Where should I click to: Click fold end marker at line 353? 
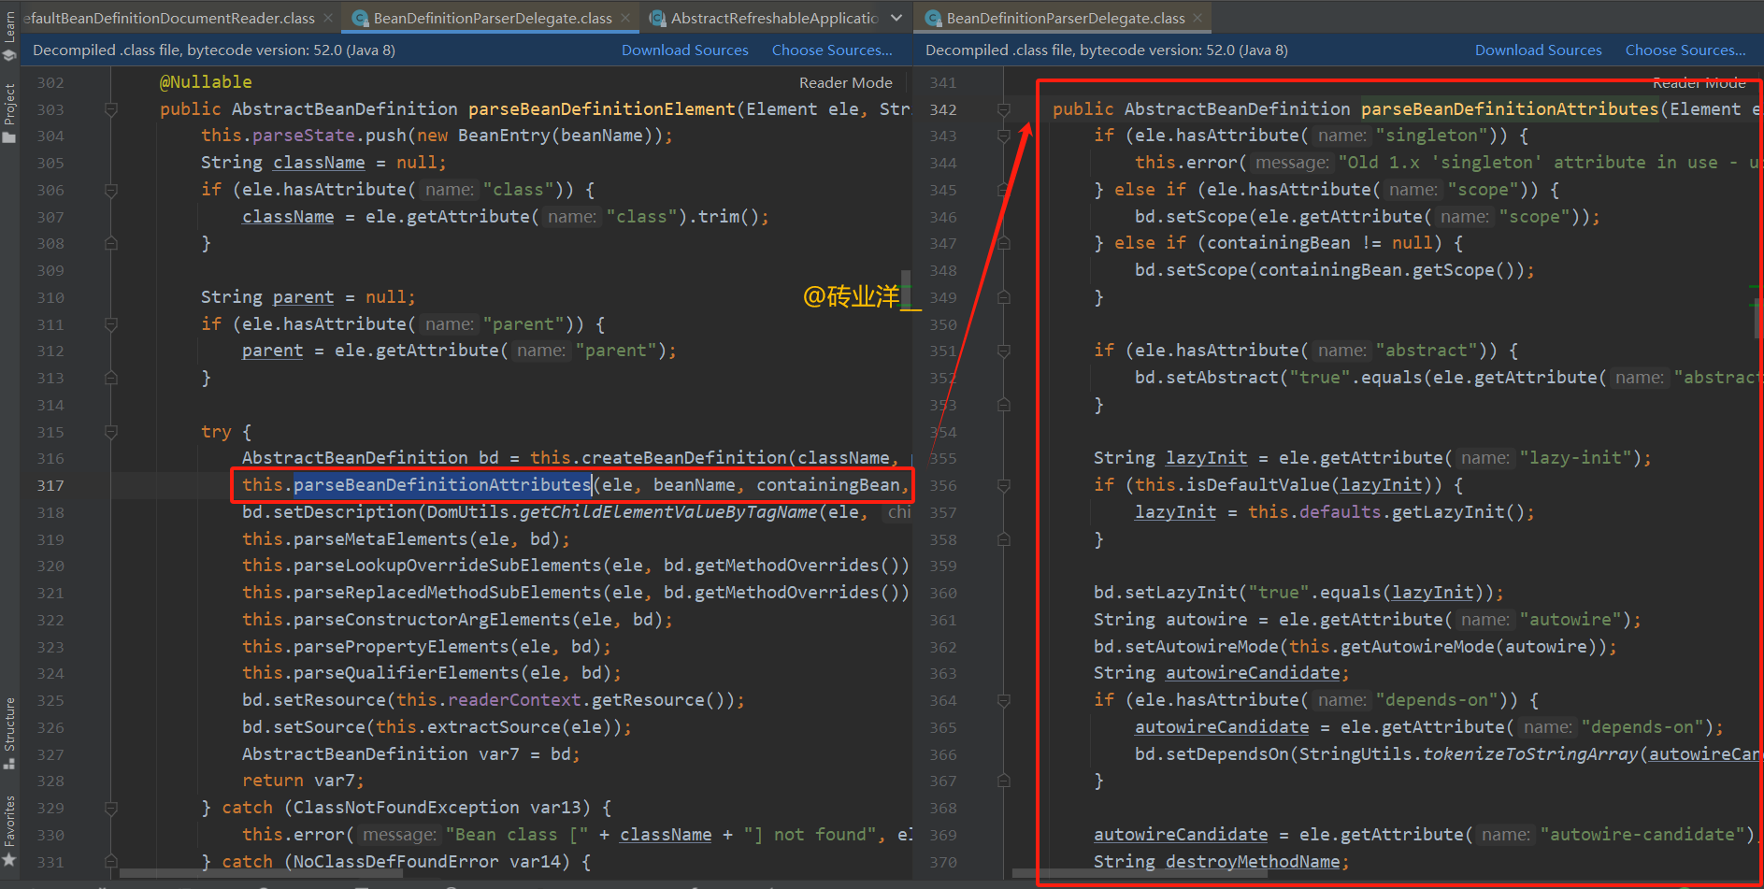point(1004,405)
